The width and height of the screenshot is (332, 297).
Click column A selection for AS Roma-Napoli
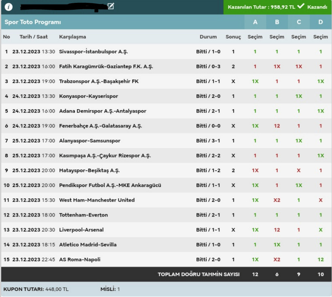pyautogui.click(x=255, y=259)
